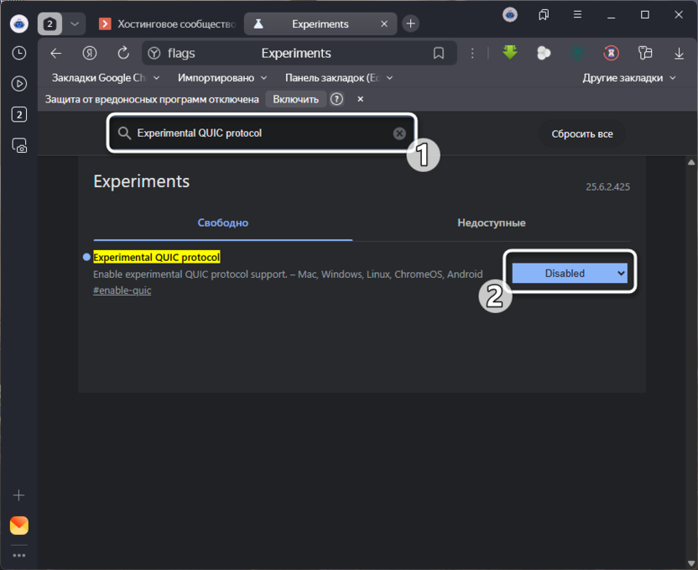Select the Experiments browser tab
Viewport: 698px width, 570px height.
click(x=320, y=24)
